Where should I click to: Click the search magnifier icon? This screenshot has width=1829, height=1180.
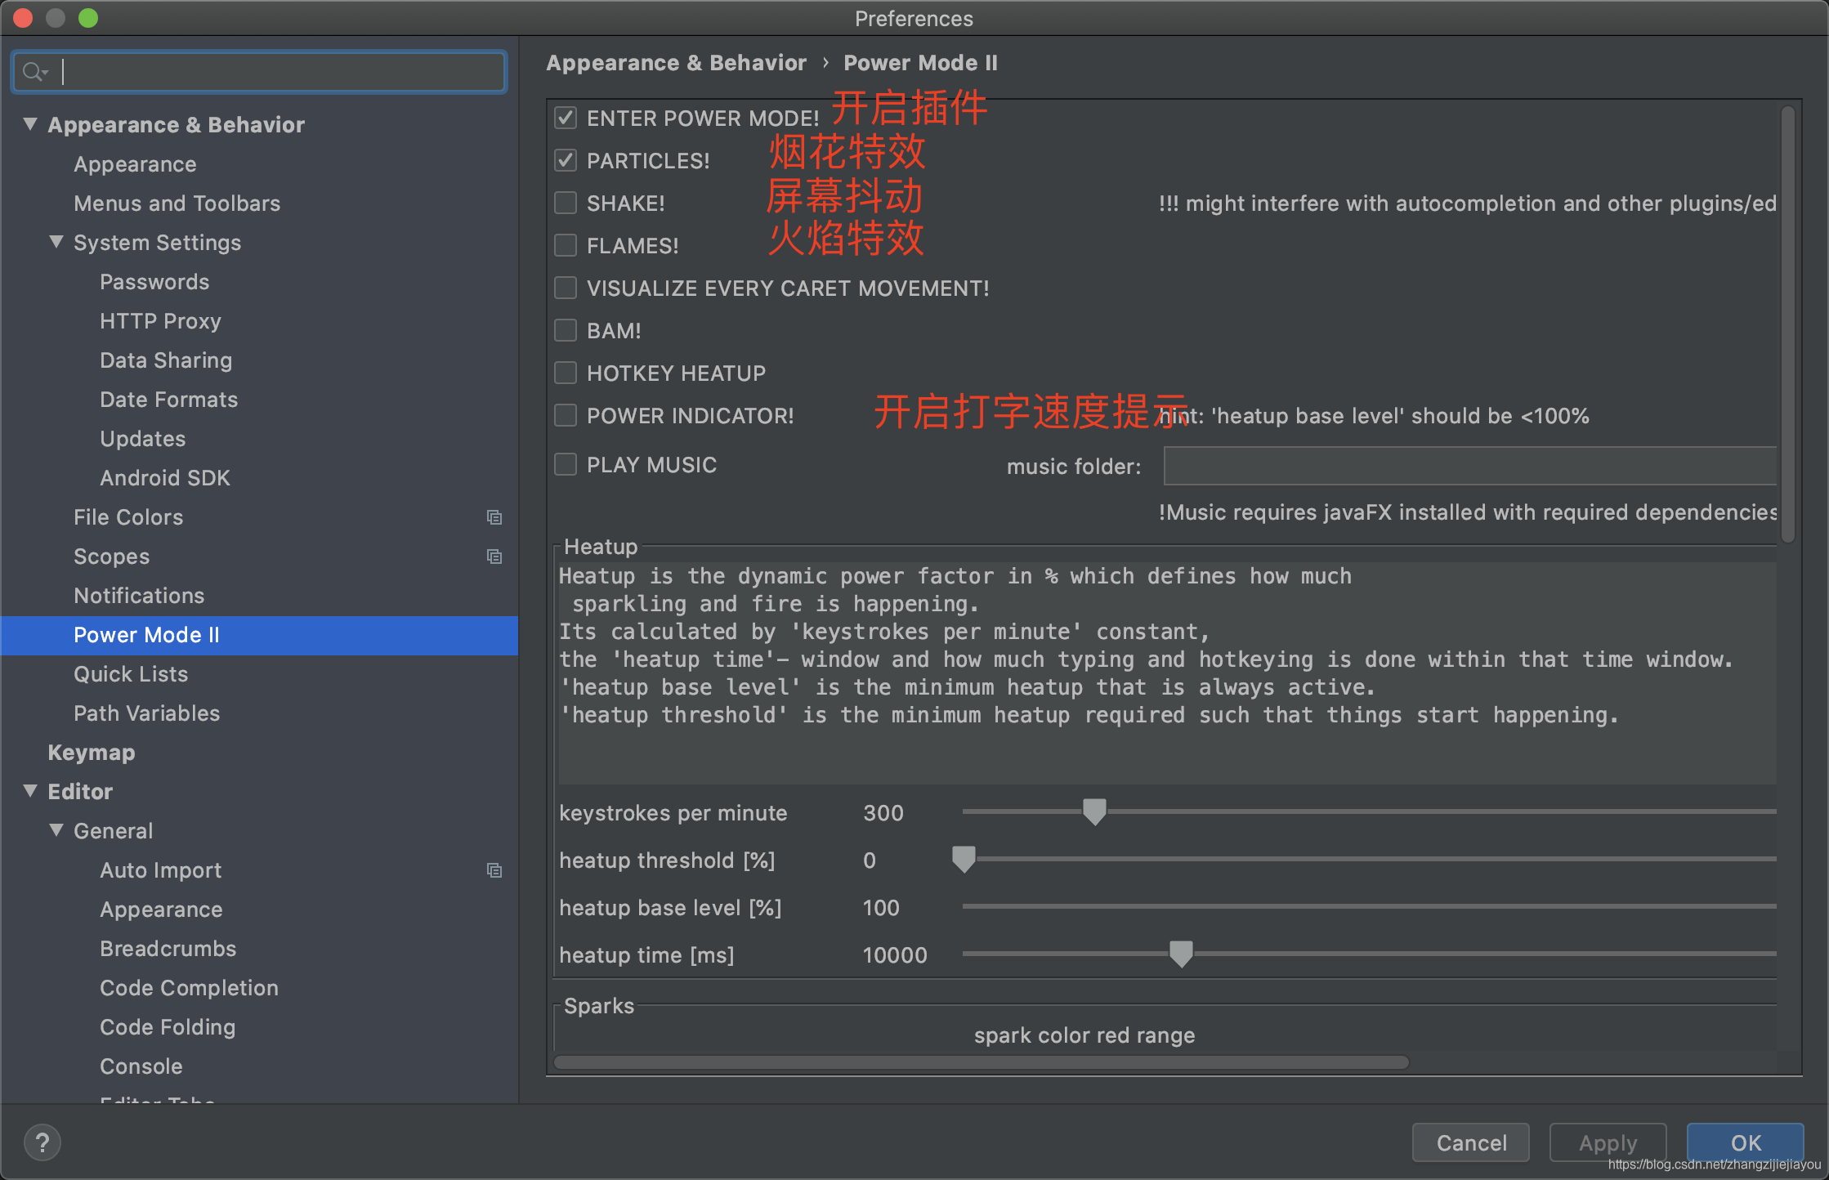click(x=34, y=72)
